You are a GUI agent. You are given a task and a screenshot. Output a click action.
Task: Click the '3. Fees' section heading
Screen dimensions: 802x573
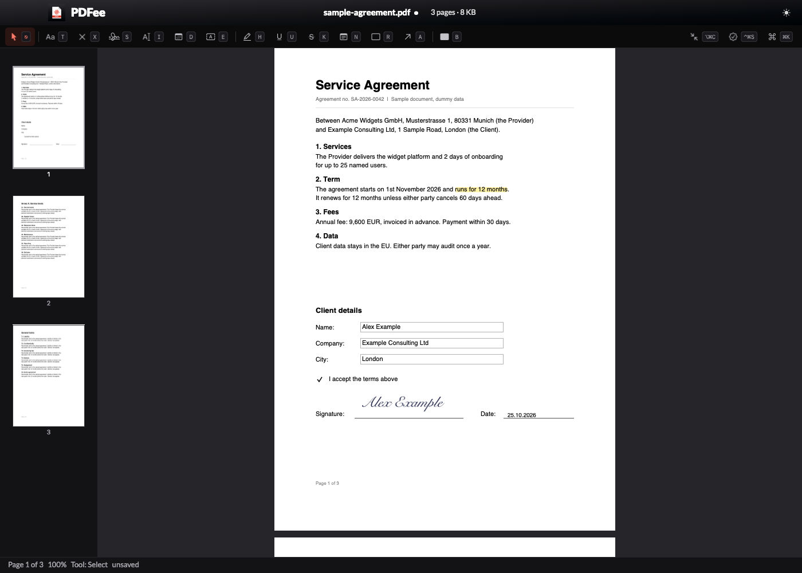point(327,212)
